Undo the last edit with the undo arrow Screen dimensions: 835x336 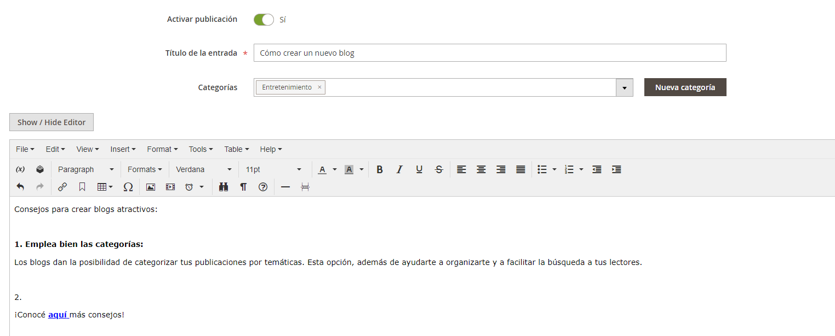(20, 187)
